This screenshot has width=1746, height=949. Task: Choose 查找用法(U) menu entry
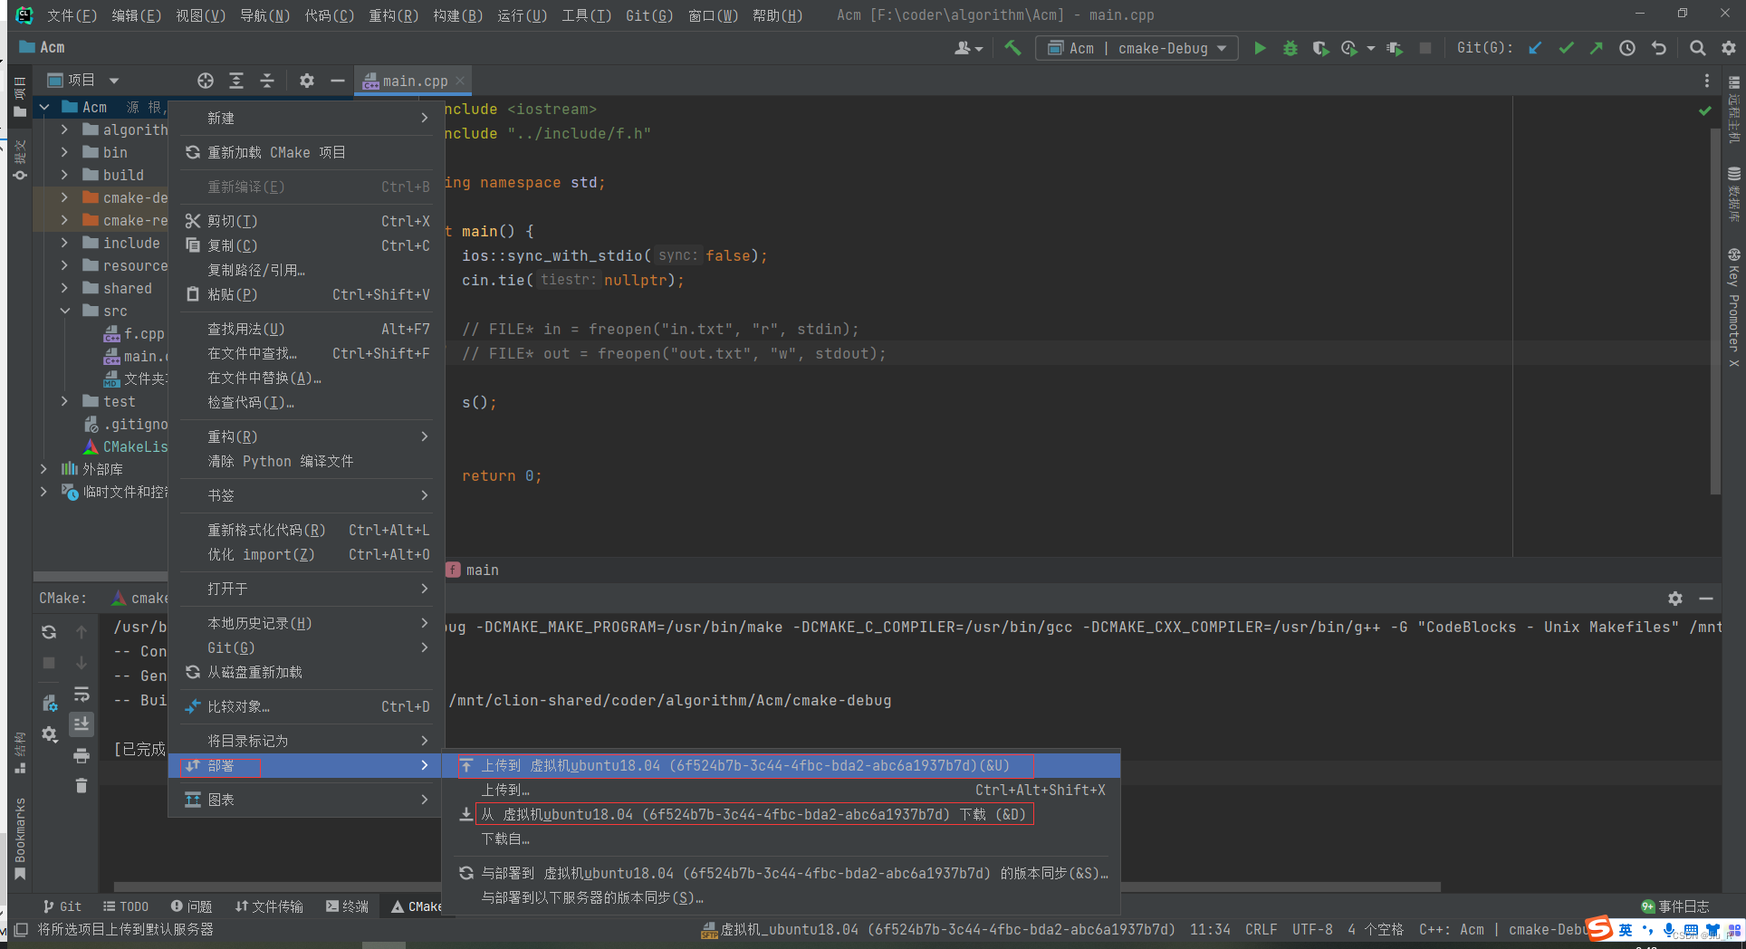306,329
